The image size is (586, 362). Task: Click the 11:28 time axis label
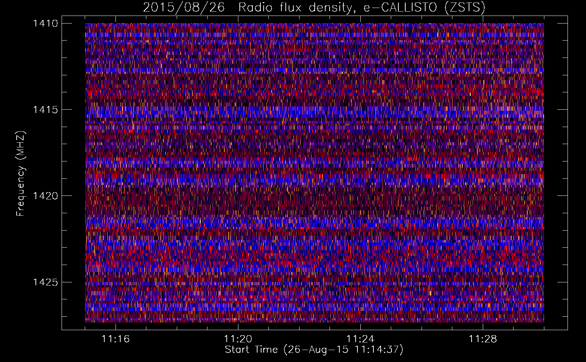(483, 339)
